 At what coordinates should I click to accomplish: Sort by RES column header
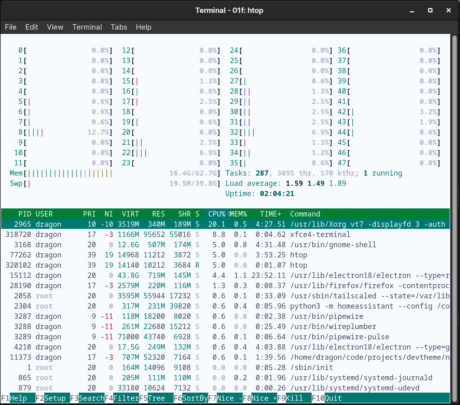(158, 214)
